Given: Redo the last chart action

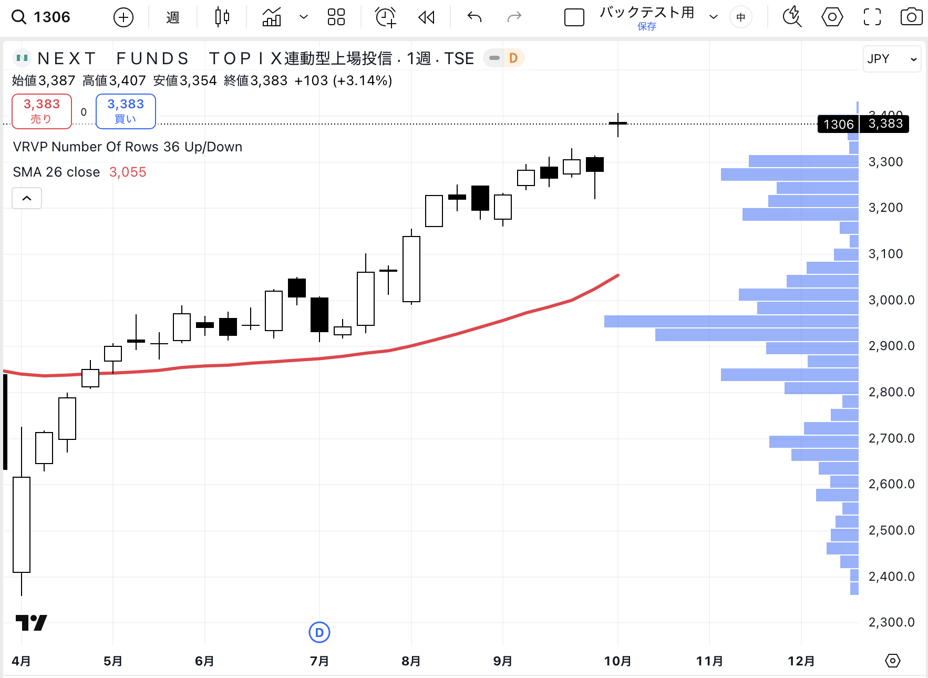Looking at the screenshot, I should [x=514, y=17].
